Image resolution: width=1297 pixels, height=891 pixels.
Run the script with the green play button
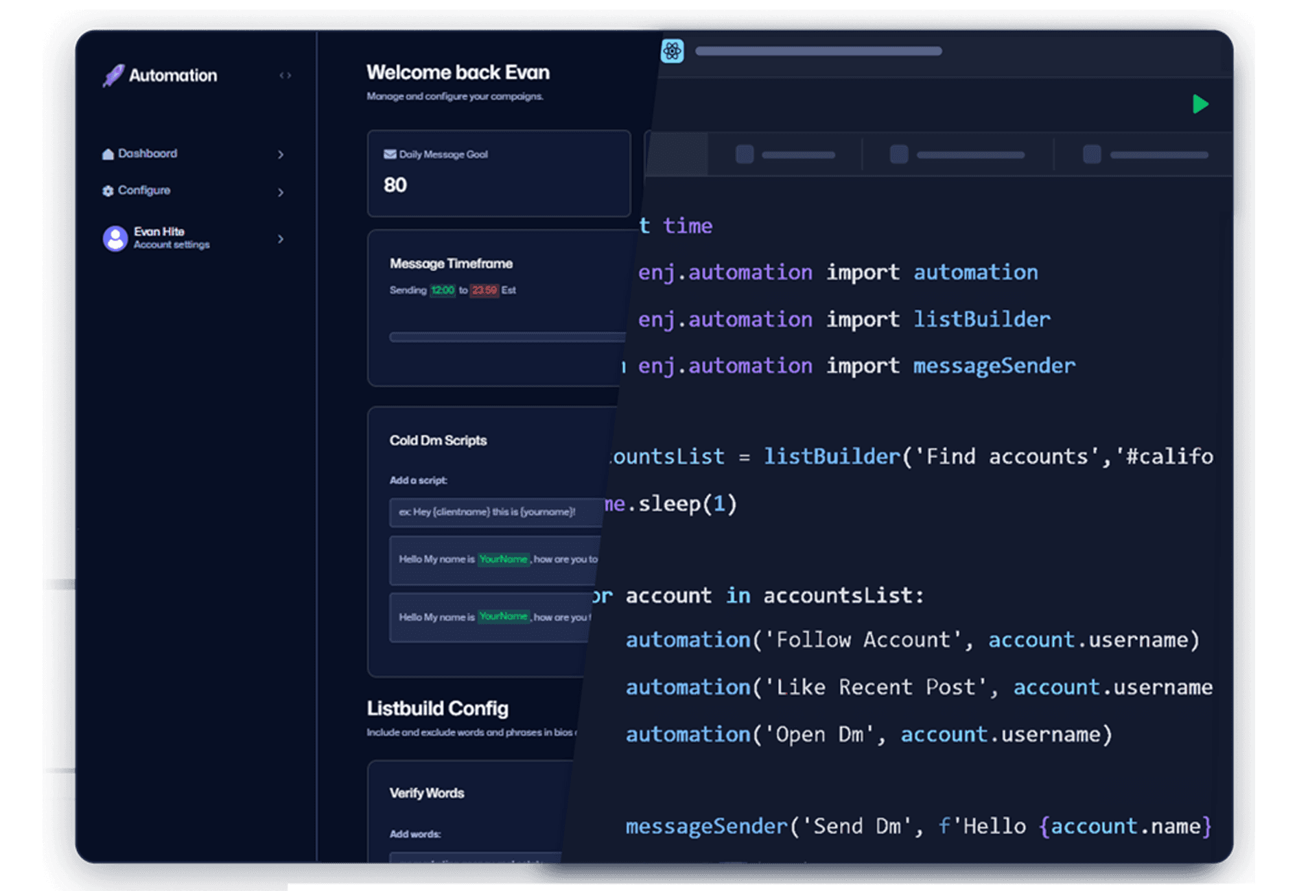(1201, 104)
